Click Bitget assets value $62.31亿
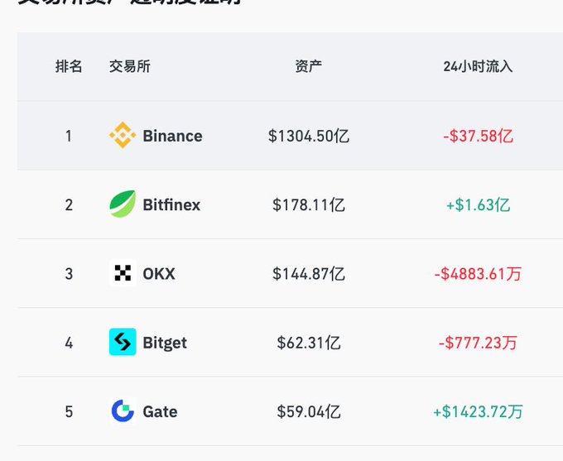 coord(309,342)
